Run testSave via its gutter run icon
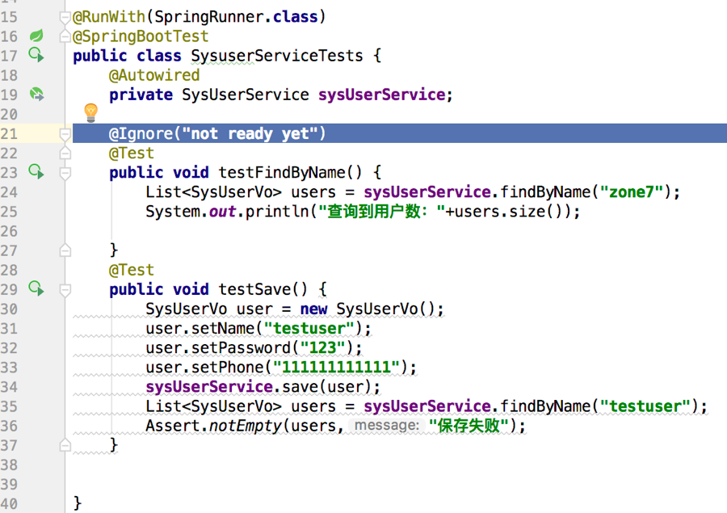727x513 pixels. coord(36,288)
